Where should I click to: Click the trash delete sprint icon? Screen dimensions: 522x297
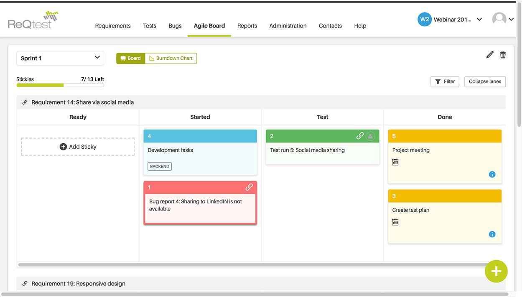503,55
